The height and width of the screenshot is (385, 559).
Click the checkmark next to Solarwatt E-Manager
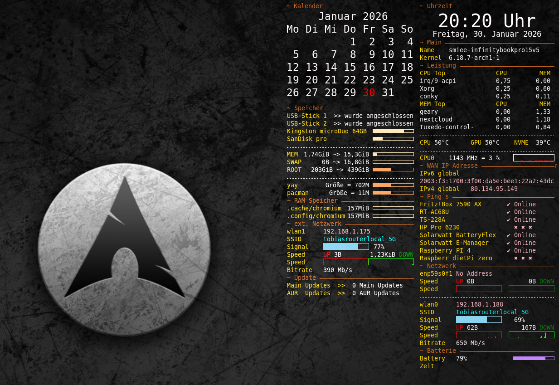pos(509,243)
